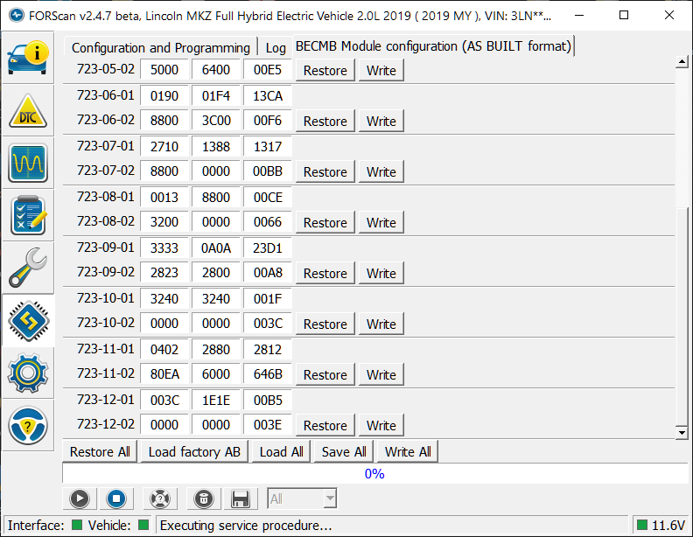Image resolution: width=693 pixels, height=537 pixels.
Task: Click Restore for row 723-06-02
Action: (x=325, y=121)
